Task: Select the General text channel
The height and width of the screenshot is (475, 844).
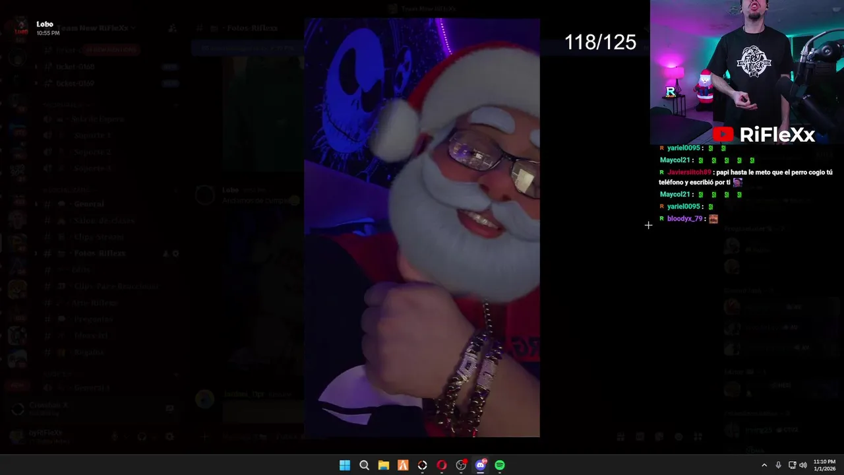Action: point(89,204)
